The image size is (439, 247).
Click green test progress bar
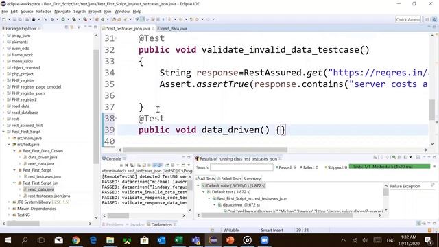pos(390,167)
